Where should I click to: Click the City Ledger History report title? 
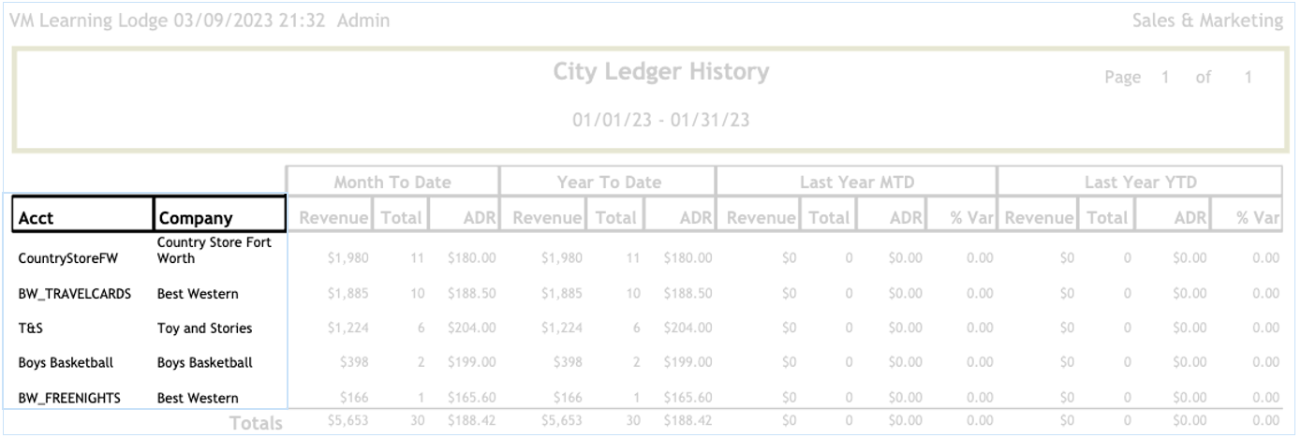(661, 72)
